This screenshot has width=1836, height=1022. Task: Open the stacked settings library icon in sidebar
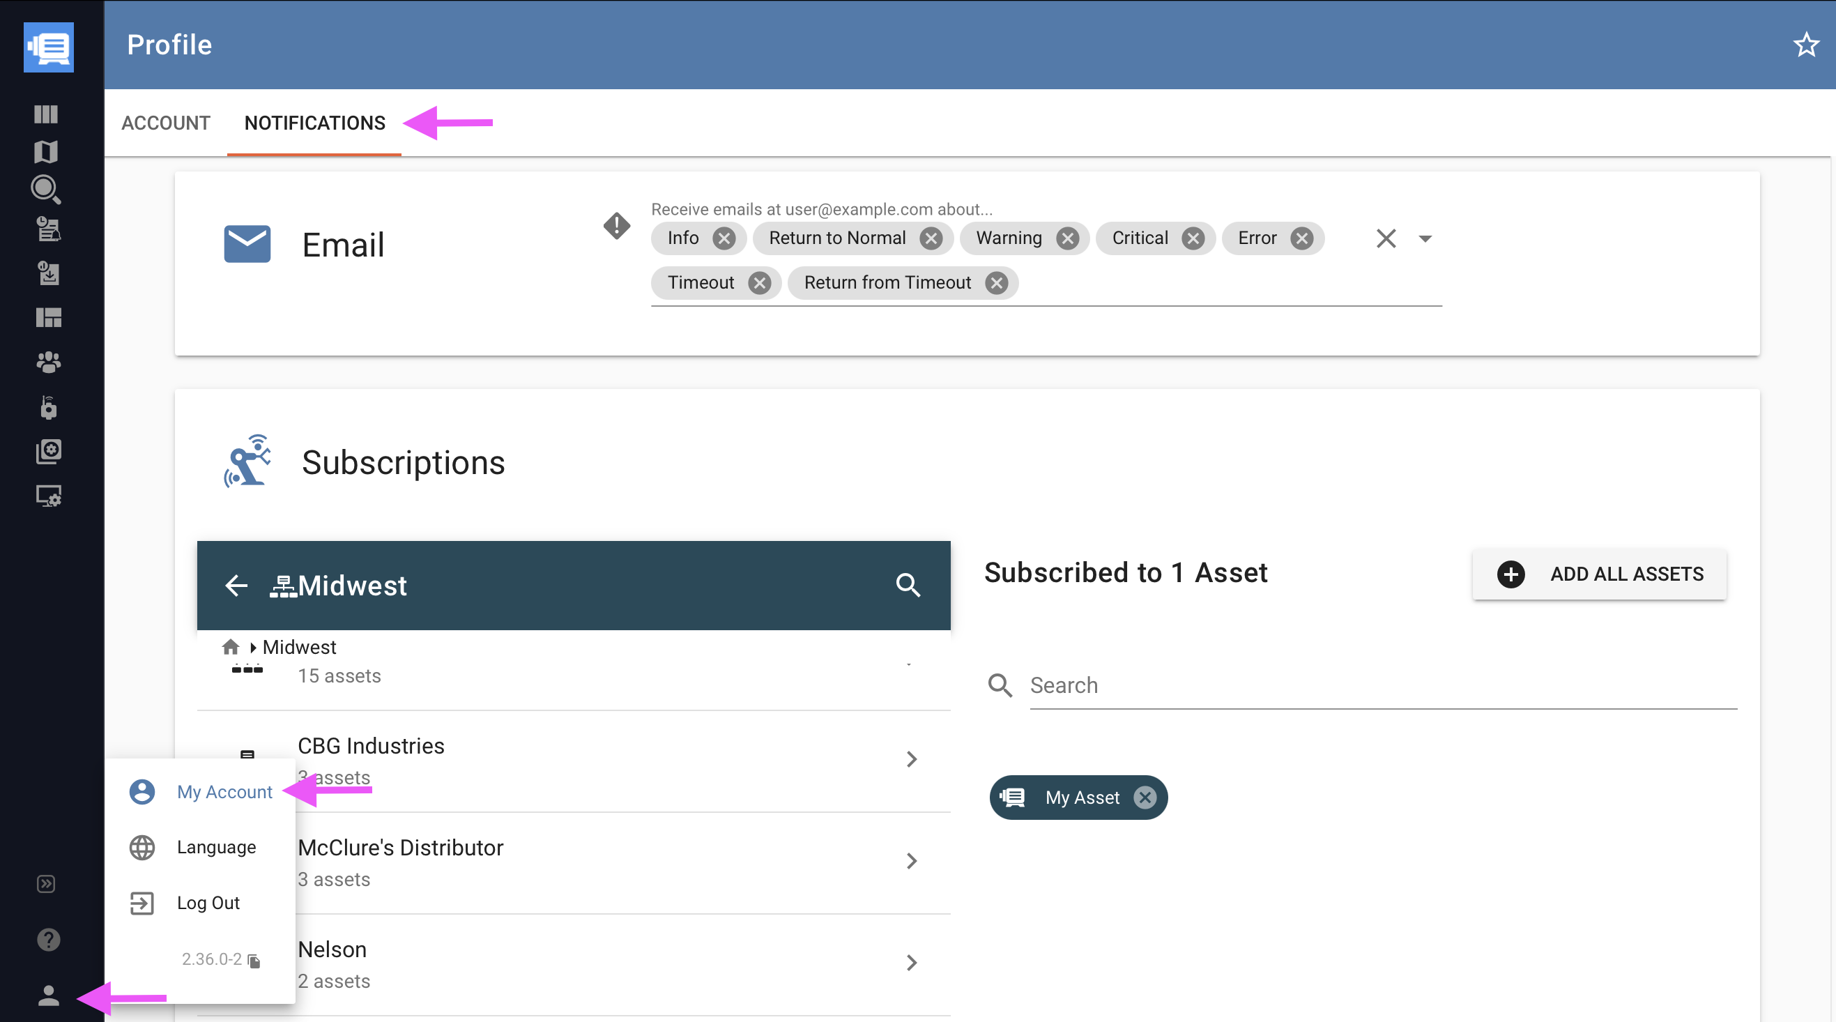coord(49,451)
